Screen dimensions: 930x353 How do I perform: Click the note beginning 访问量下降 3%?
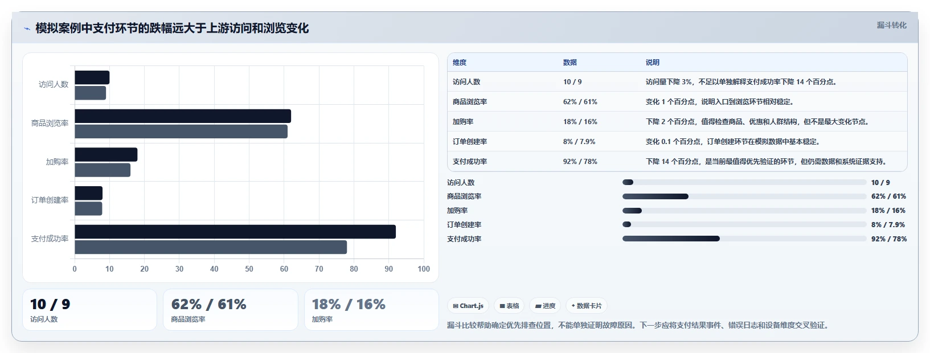pyautogui.click(x=742, y=82)
